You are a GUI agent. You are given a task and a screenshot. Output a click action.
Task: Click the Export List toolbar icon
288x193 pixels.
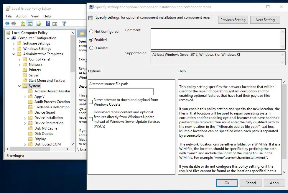(39, 24)
